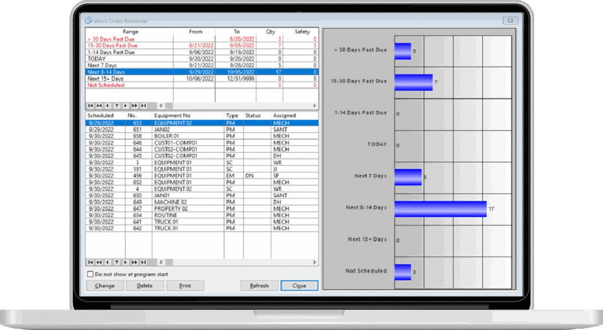Select the '1-14 Days Past Due' range row
This screenshot has width=603, height=330.
(202, 52)
